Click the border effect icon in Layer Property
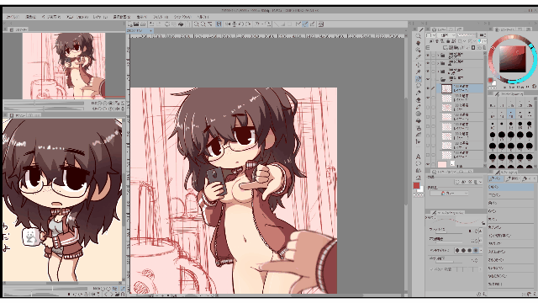Viewport: 538px width, 303px height. 457,182
